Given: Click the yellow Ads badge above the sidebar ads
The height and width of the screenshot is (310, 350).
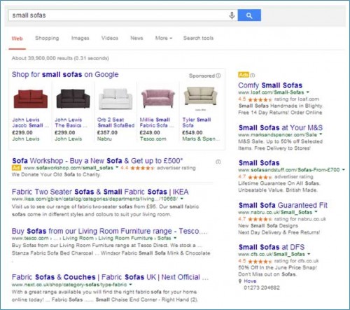Looking at the screenshot, I should click(x=244, y=75).
